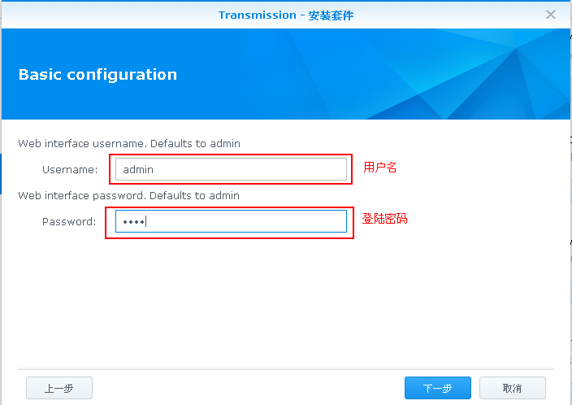Cancel installation via the 取消 button

pyautogui.click(x=512, y=388)
